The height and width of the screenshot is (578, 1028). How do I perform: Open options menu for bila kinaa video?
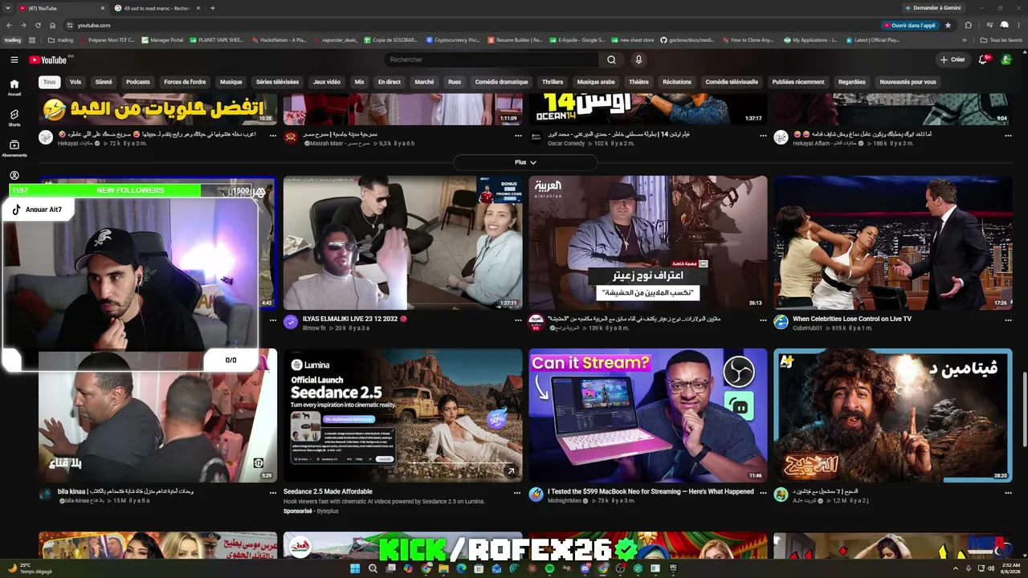coord(273,492)
